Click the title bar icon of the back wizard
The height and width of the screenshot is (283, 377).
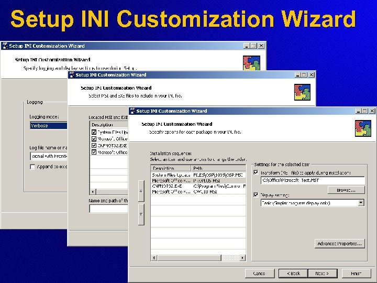pyautogui.click(x=5, y=46)
